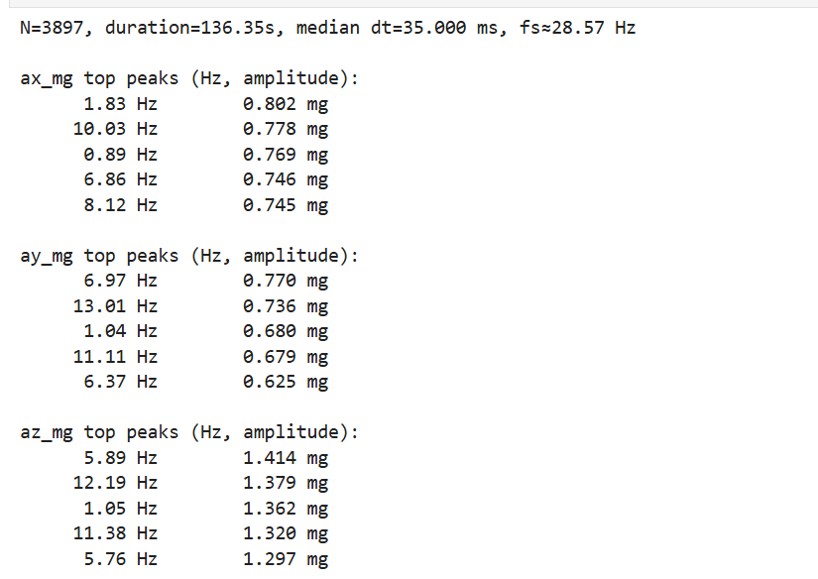
Task: Click the 0.736 mg amplitude value
Action: point(286,306)
